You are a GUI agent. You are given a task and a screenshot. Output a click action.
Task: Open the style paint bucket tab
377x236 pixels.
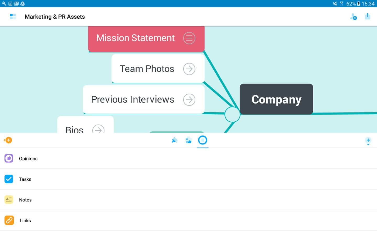coord(174,140)
